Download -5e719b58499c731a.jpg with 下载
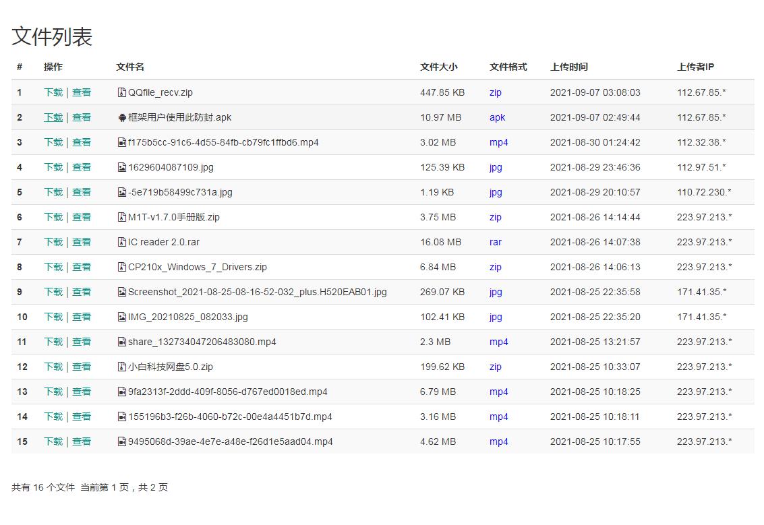 point(53,192)
